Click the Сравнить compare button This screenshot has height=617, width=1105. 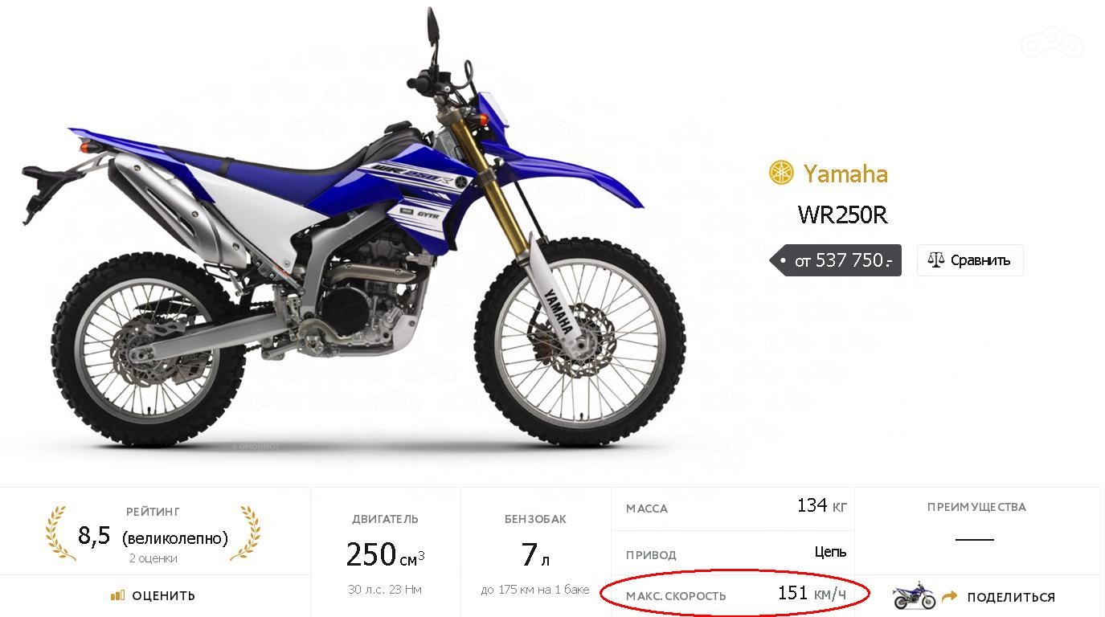(970, 260)
